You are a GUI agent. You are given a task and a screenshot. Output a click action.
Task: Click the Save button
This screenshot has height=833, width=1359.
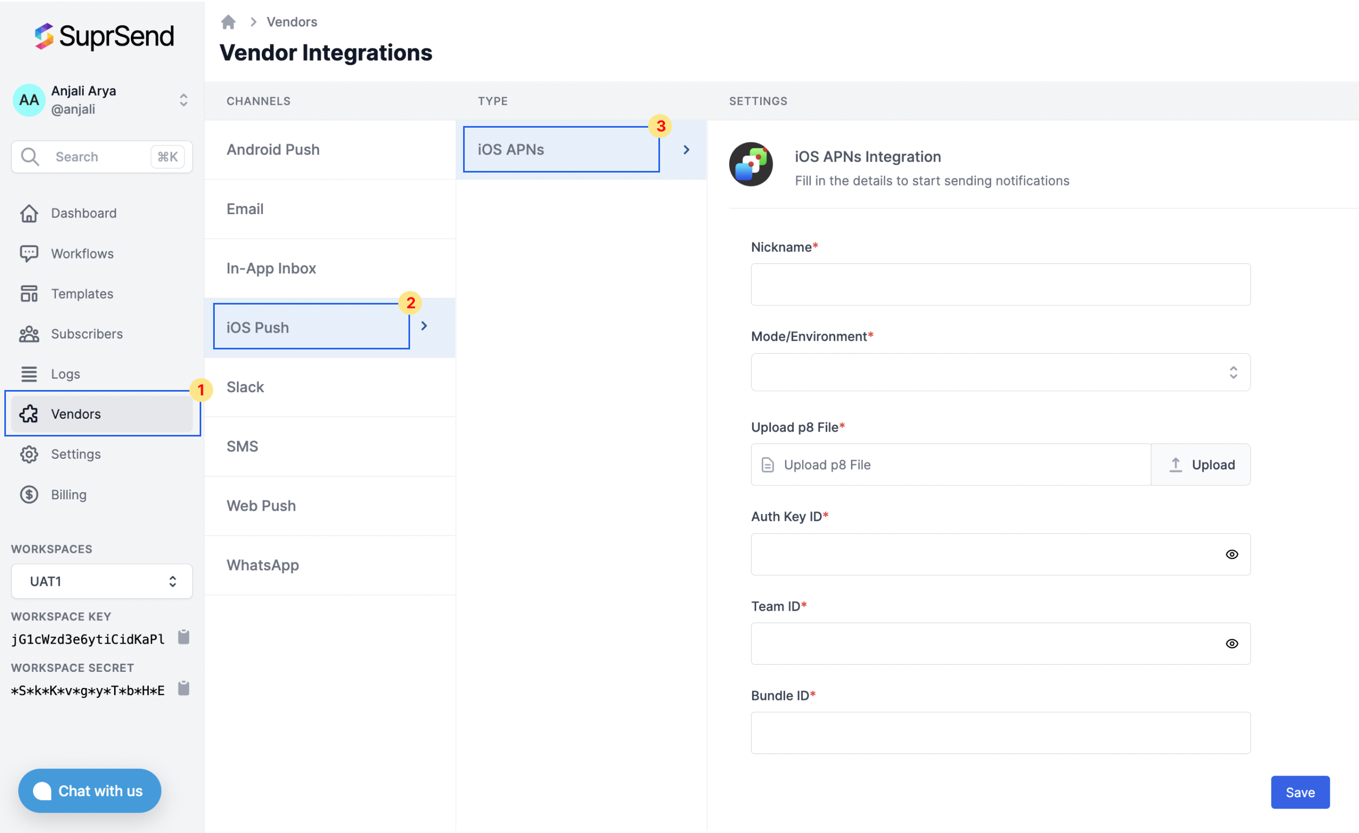pyautogui.click(x=1299, y=792)
